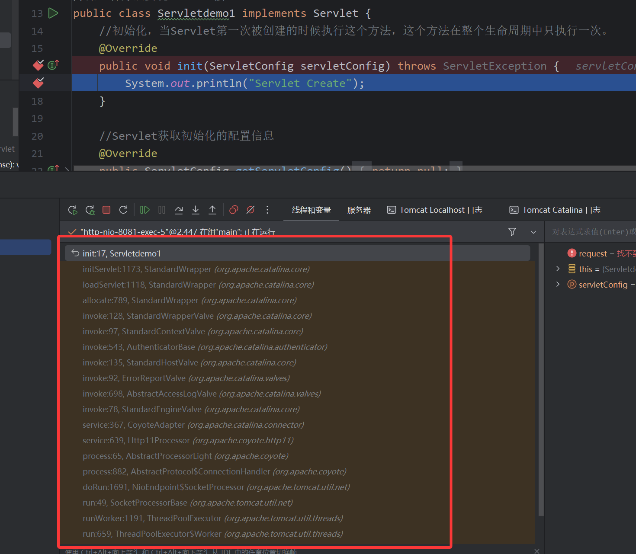This screenshot has height=554, width=636.
Task: Open View Breakpoints dialog
Action: 234,210
